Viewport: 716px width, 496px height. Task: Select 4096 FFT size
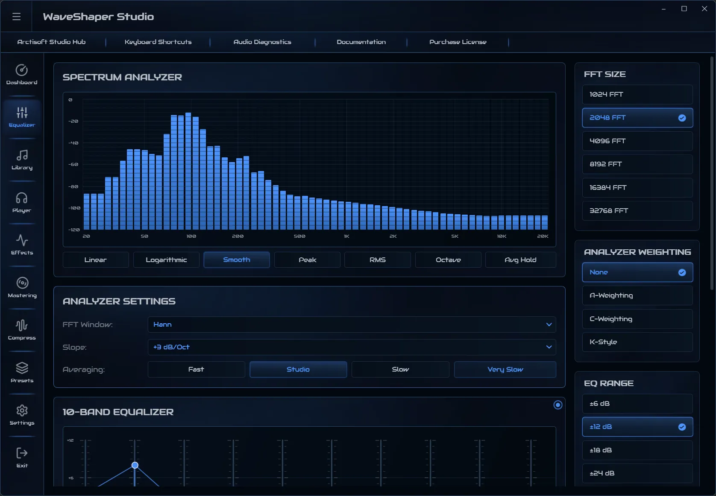[637, 141]
